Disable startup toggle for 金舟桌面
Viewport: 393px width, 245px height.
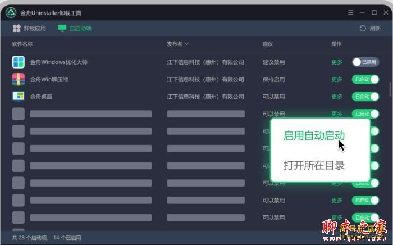coord(365,97)
